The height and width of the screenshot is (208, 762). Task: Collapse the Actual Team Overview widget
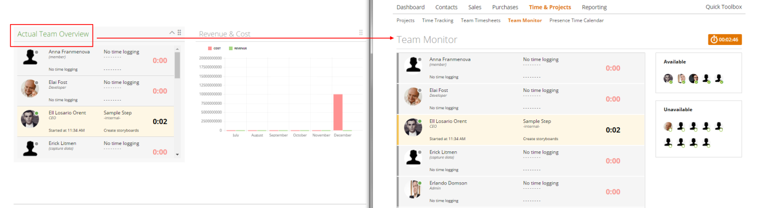(172, 33)
